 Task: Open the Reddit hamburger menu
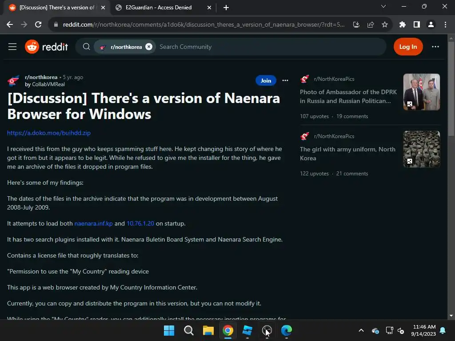click(12, 47)
